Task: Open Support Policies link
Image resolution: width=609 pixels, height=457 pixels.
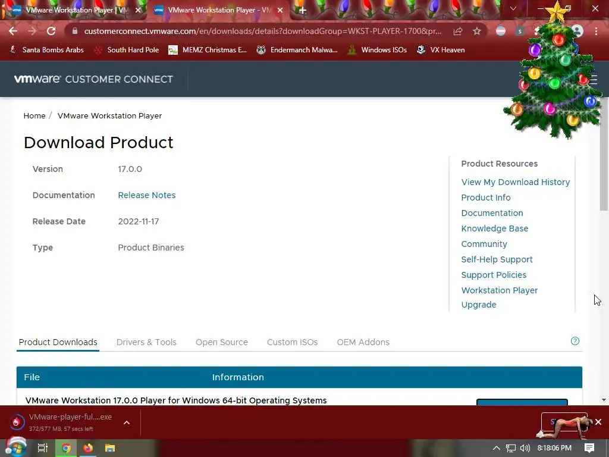Action: (494, 275)
